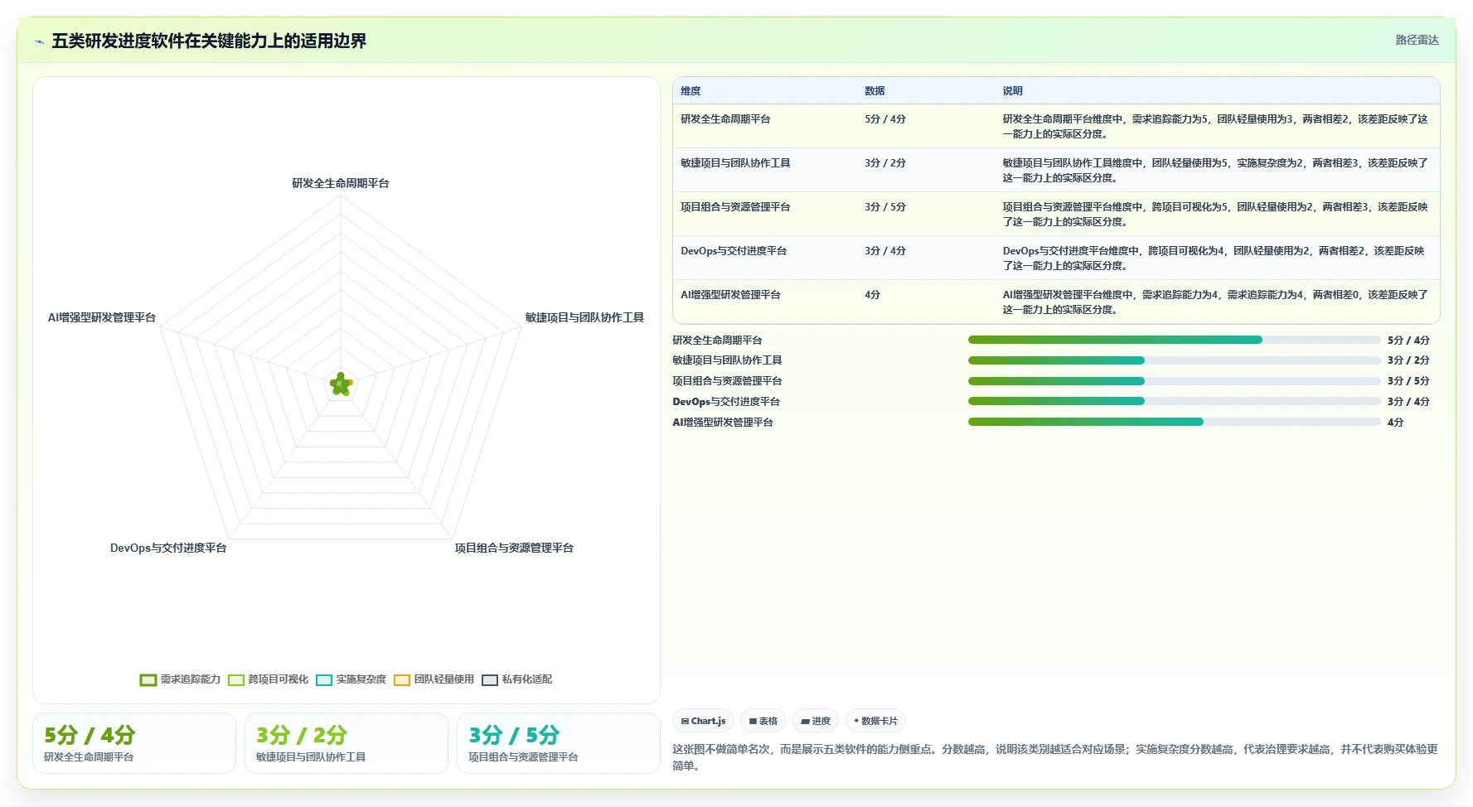
Task: Click the description text in 研发全生命周期平台 table row
Action: (x=1215, y=127)
